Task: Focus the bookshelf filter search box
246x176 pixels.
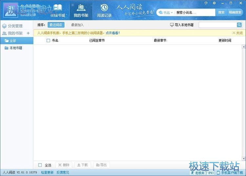Action: click(218, 25)
